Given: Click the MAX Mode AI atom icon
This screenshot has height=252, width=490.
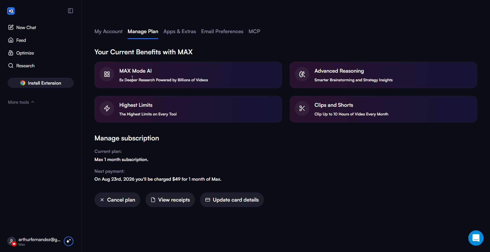Looking at the screenshot, I should tap(107, 74).
